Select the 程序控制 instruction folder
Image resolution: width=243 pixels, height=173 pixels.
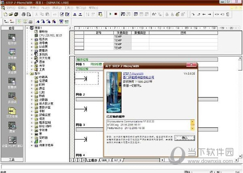45,122
